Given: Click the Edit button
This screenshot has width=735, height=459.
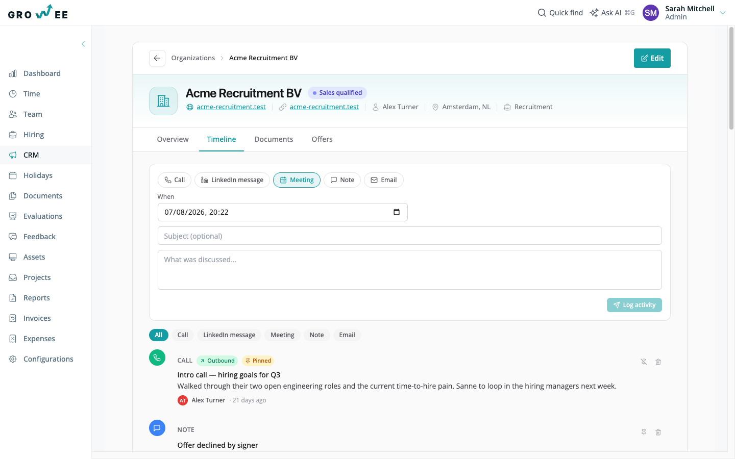Looking at the screenshot, I should (652, 58).
